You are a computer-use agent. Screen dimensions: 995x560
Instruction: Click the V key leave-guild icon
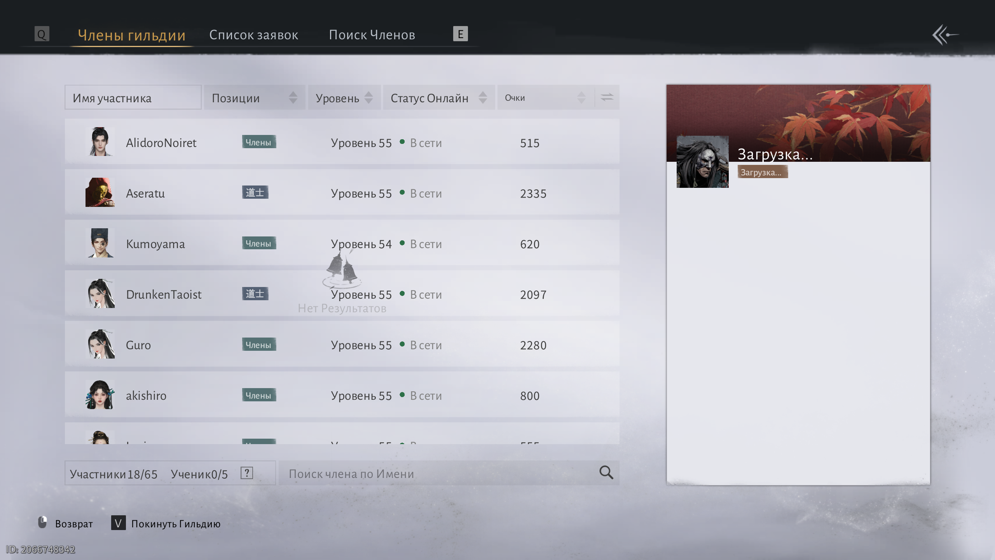[118, 523]
